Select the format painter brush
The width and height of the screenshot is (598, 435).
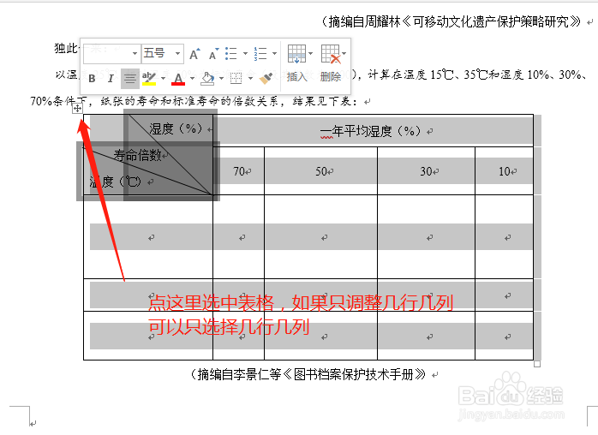(x=266, y=79)
